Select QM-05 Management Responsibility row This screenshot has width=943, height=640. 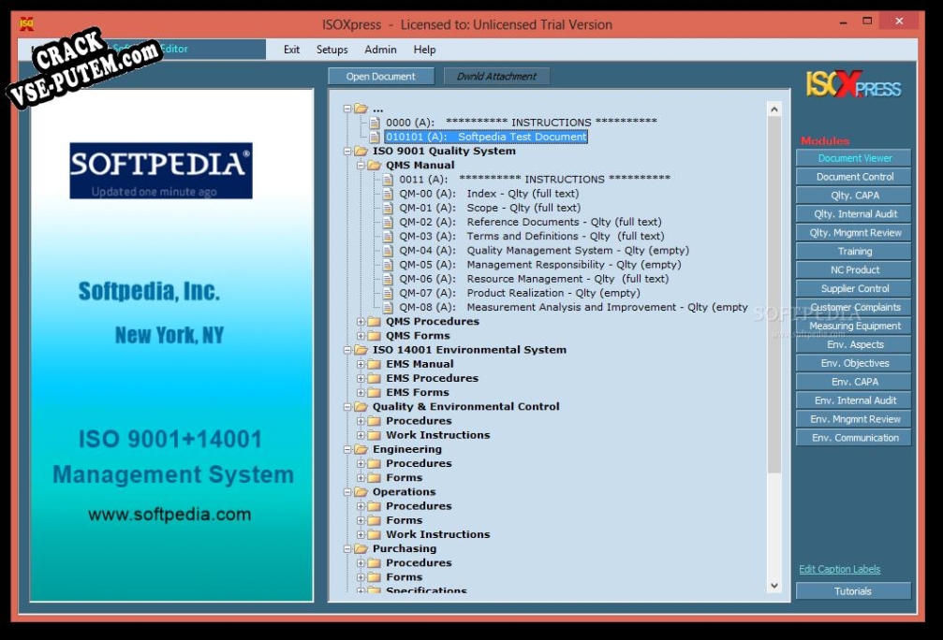click(x=540, y=265)
